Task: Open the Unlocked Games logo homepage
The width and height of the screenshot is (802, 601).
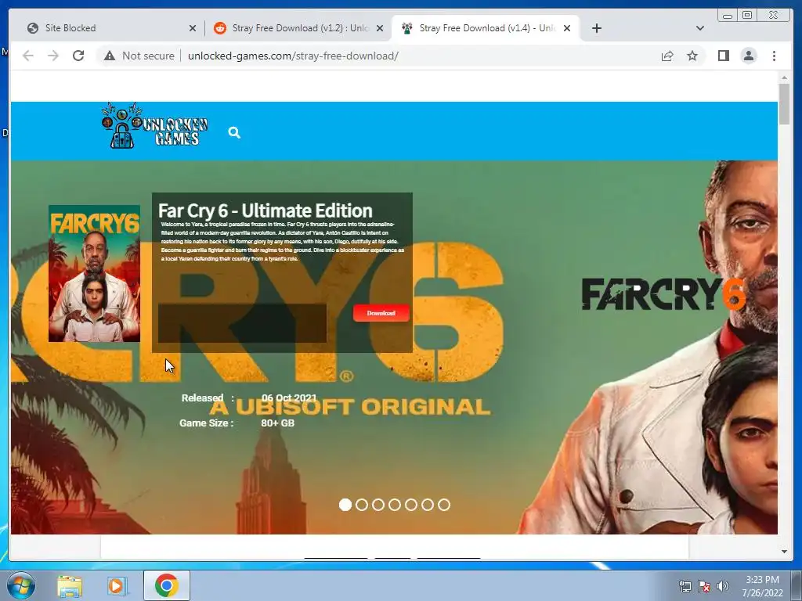Action: pyautogui.click(x=154, y=126)
